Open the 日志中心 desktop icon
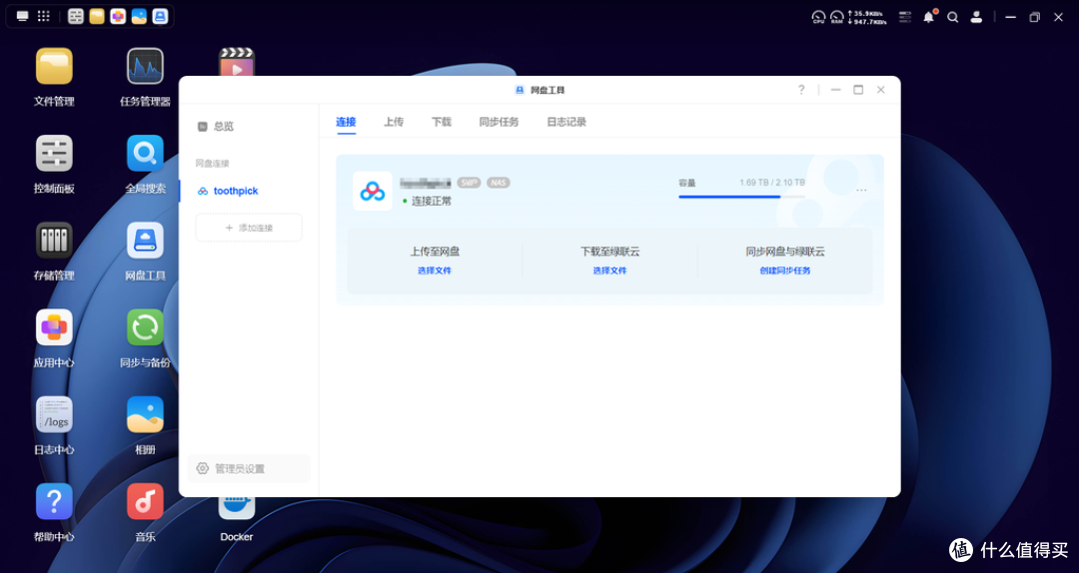This screenshot has height=573, width=1079. 54,415
